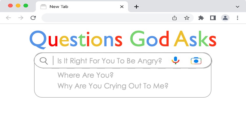Select the 'Where Are You?' suggestion

point(85,75)
